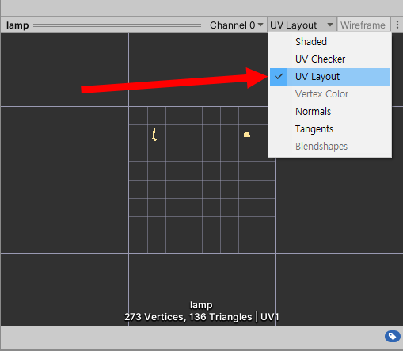This screenshot has width=403, height=351.
Task: Open the Channel 0 dropdown
Action: (x=237, y=25)
